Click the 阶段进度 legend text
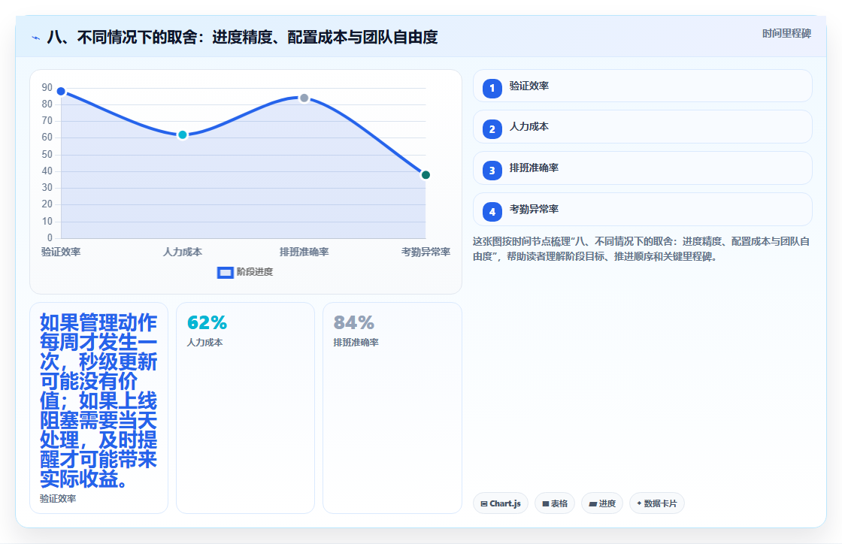This screenshot has height=544, width=842. (255, 272)
